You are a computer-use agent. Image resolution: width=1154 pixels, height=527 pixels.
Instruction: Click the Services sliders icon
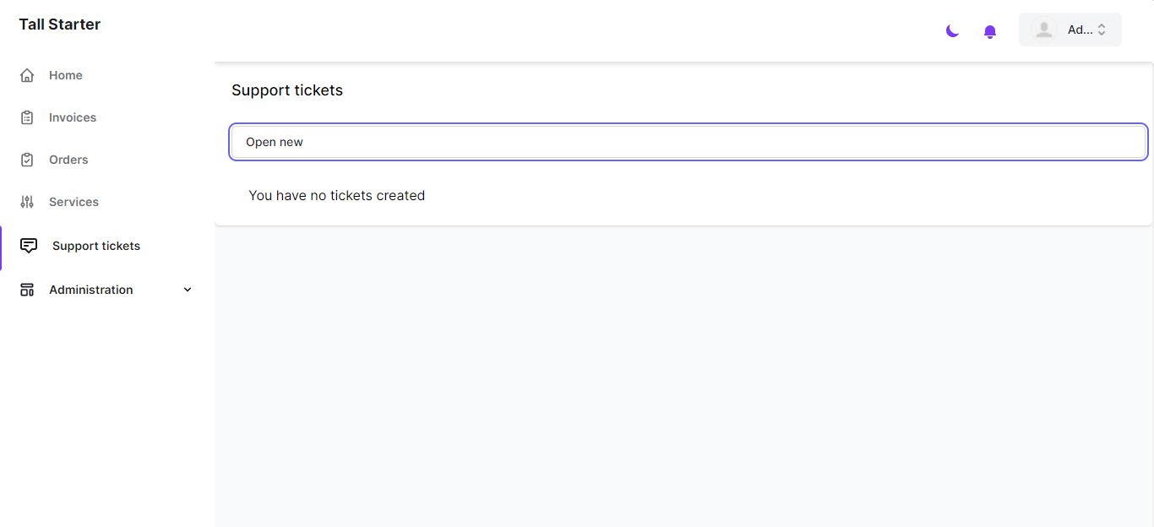(x=27, y=202)
